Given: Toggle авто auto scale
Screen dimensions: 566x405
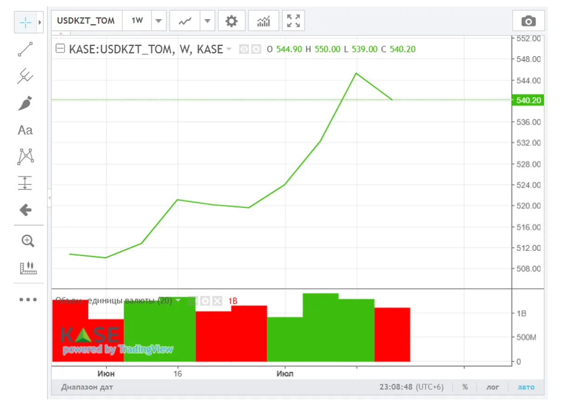Looking at the screenshot, I should click(526, 387).
